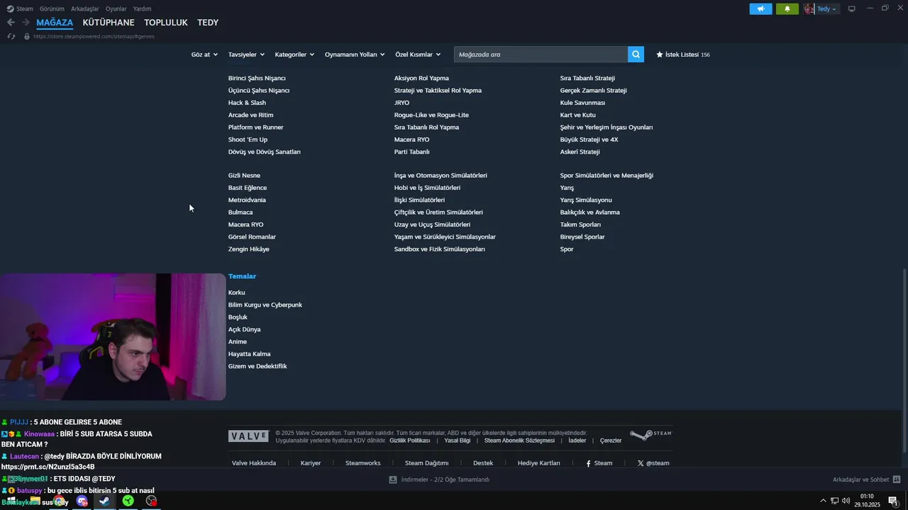Open the green notifications bell

787,8
